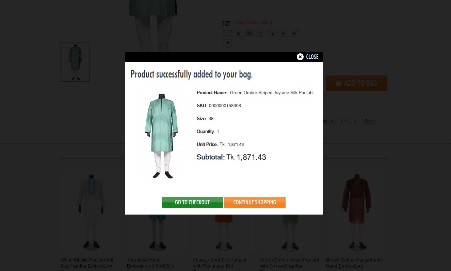Open Turquoise Hand Embroidered Endi Silk link
This screenshot has width=451, height=271.
(150, 264)
